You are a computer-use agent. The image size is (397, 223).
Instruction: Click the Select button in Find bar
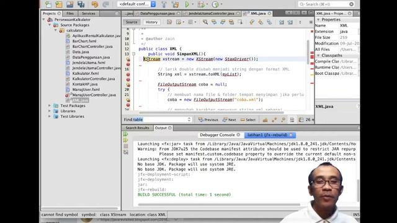click(248, 120)
